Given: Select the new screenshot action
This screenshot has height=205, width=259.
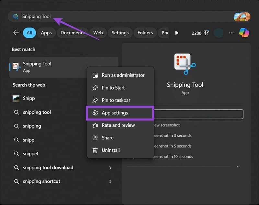Looking at the screenshot, I should click(x=166, y=125).
